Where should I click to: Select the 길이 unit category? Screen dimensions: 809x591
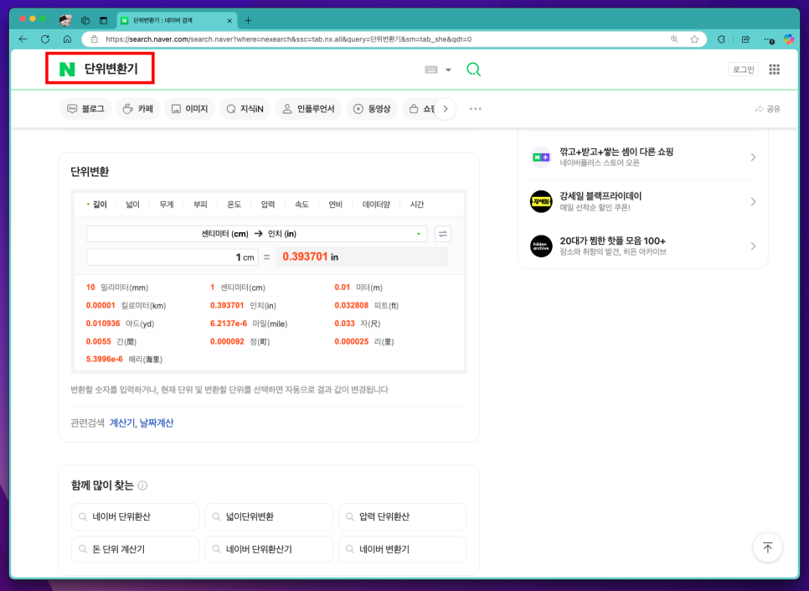99,205
